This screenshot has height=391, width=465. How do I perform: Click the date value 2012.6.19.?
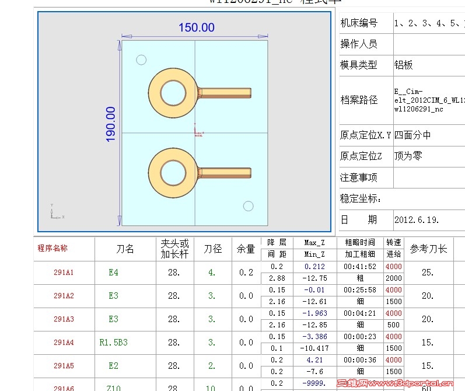pos(417,220)
